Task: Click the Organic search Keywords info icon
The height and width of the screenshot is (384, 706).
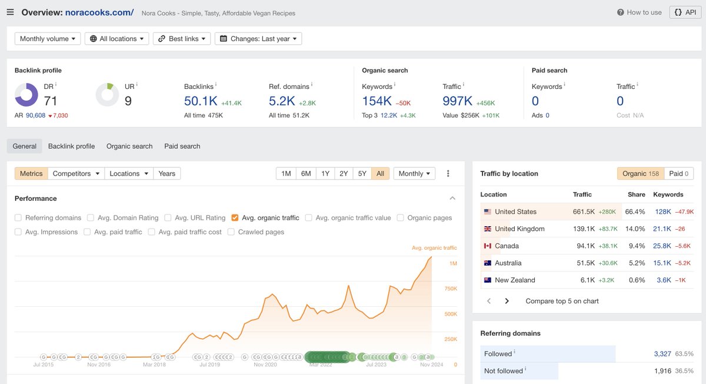Action: coord(395,85)
